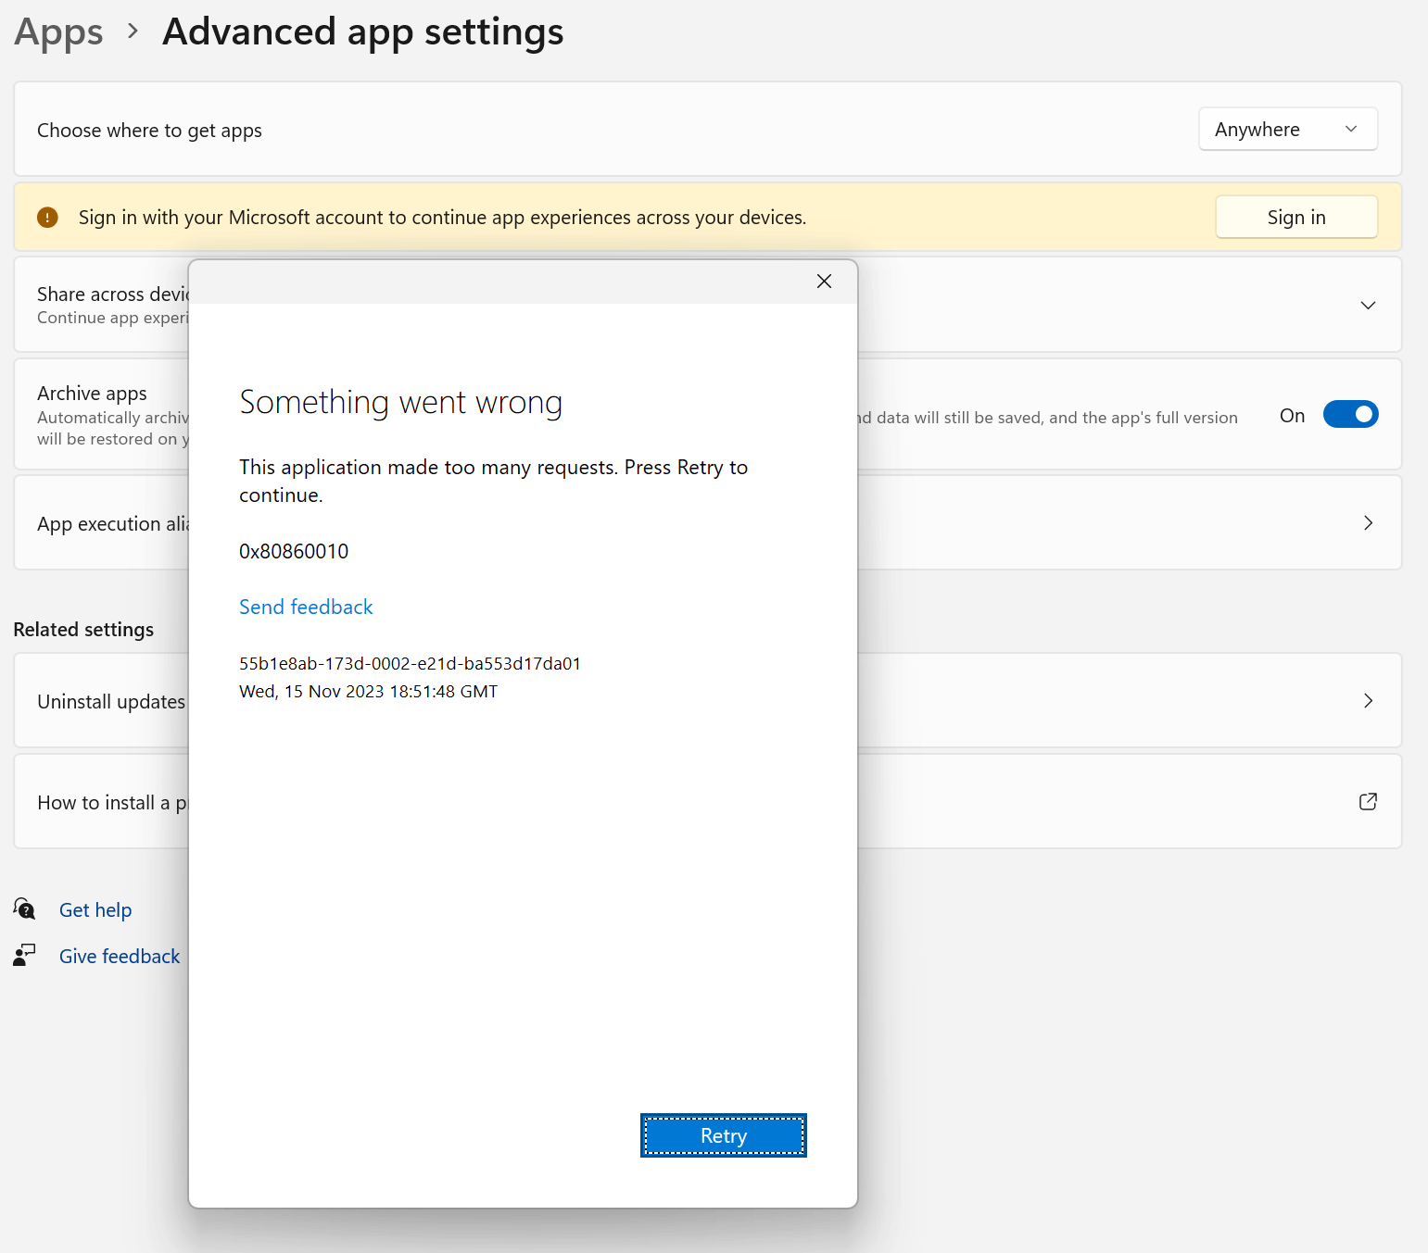Viewport: 1428px width, 1253px height.
Task: Select the Advanced app settings heading
Action: click(362, 31)
